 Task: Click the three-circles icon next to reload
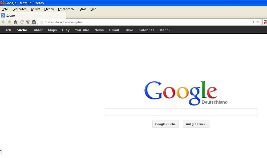point(28,22)
